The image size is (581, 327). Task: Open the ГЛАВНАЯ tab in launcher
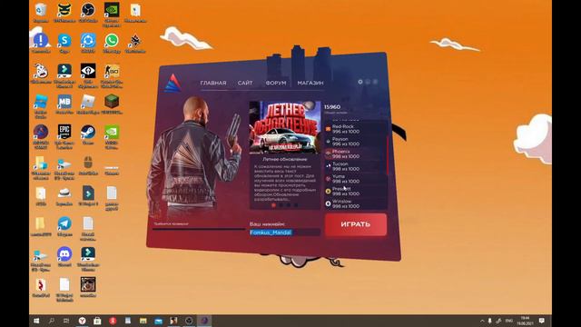coord(213,83)
